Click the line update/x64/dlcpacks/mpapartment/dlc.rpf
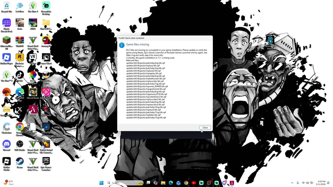Image resolution: width=333 pixels, height=187 pixels. click(146, 89)
